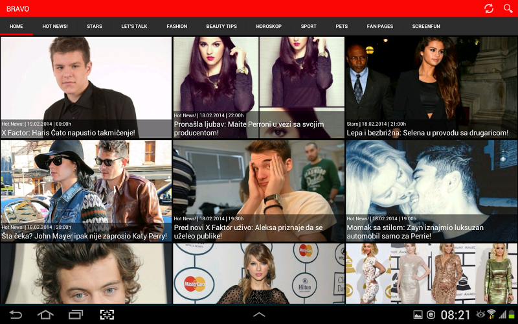Screen dimensions: 518x324
Task: Read Selena night out article headline
Action: (427, 133)
